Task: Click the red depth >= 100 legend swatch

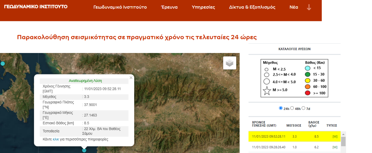Action: click(x=308, y=93)
